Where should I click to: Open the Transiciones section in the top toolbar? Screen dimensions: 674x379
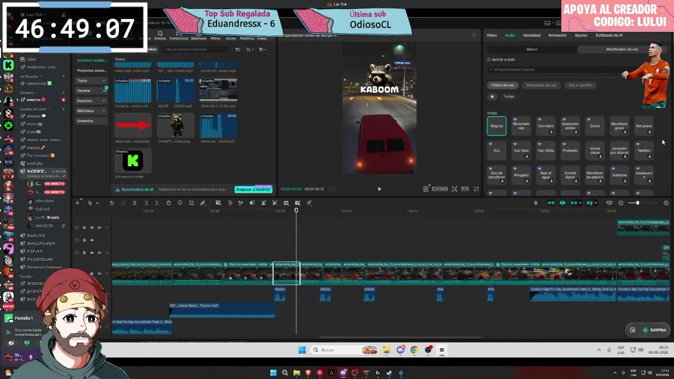pyautogui.click(x=179, y=38)
